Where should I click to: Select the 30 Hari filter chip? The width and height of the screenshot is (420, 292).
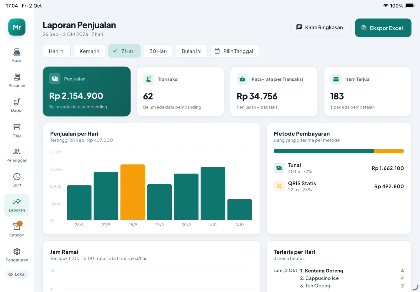pos(158,51)
